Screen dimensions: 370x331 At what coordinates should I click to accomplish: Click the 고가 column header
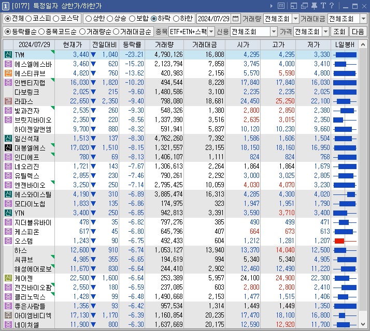tap(278, 44)
